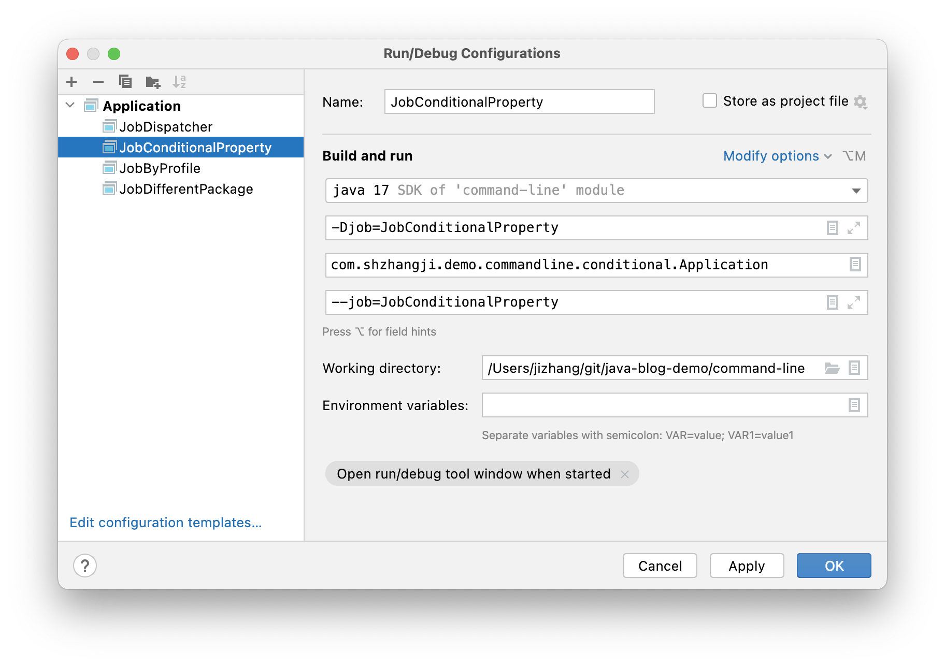Image resolution: width=945 pixels, height=666 pixels.
Task: Click into the Name text field
Action: click(519, 102)
